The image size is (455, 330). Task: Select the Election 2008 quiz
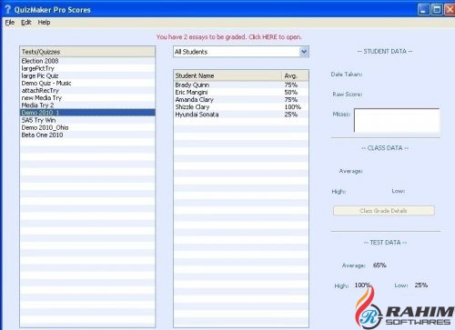pyautogui.click(x=87, y=61)
